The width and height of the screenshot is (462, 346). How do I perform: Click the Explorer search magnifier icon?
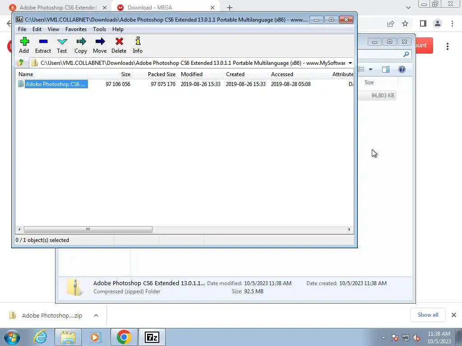pyautogui.click(x=407, y=54)
